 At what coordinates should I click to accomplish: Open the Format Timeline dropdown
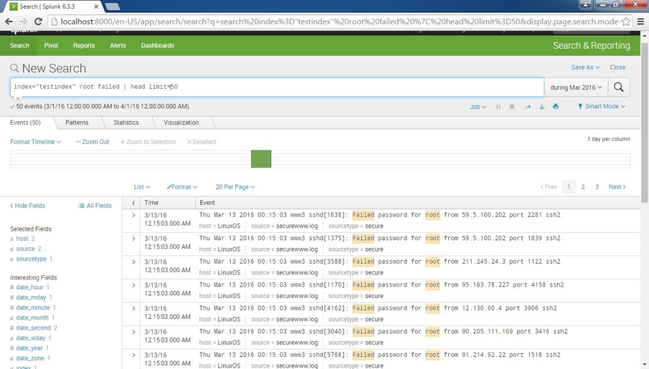pyautogui.click(x=35, y=141)
